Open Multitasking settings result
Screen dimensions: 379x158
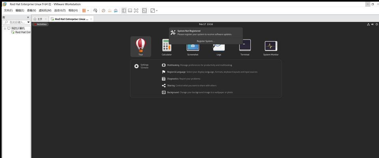pyautogui.click(x=197, y=65)
